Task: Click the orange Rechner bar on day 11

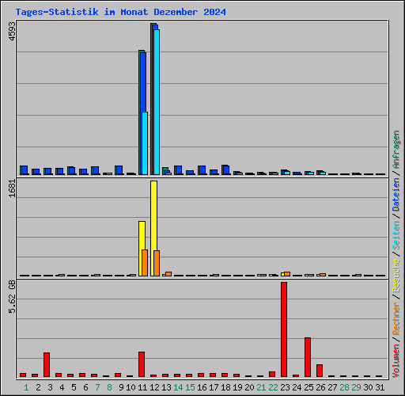Action: (x=145, y=263)
